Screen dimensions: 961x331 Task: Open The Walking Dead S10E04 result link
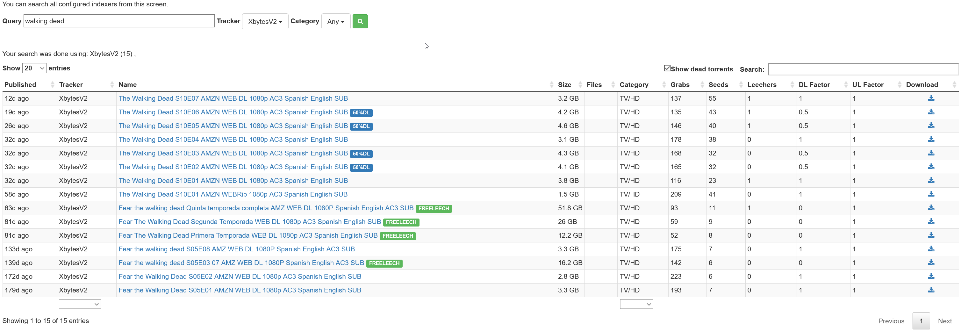pos(233,139)
